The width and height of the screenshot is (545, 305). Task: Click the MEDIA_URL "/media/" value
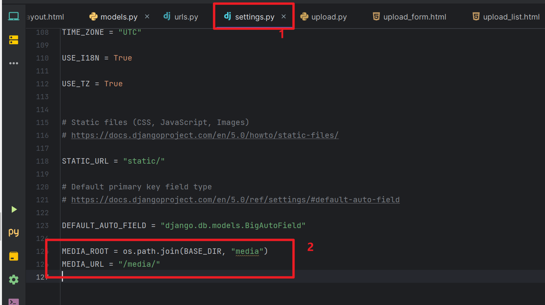coord(139,264)
